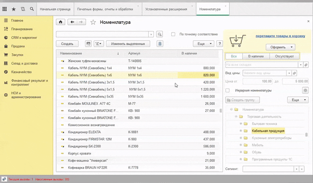313x183 pixels.
Task: Click the item list vertical scrollbar thumb
Action: click(220, 111)
